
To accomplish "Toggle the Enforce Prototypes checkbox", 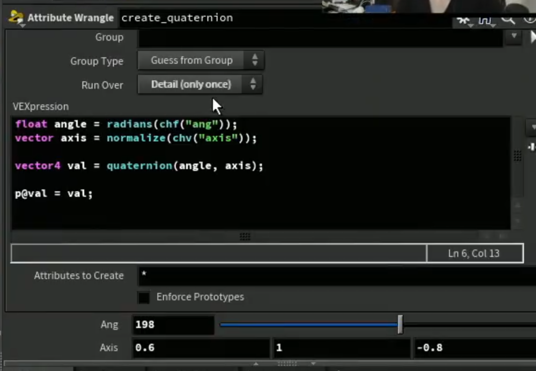I will click(x=143, y=297).
